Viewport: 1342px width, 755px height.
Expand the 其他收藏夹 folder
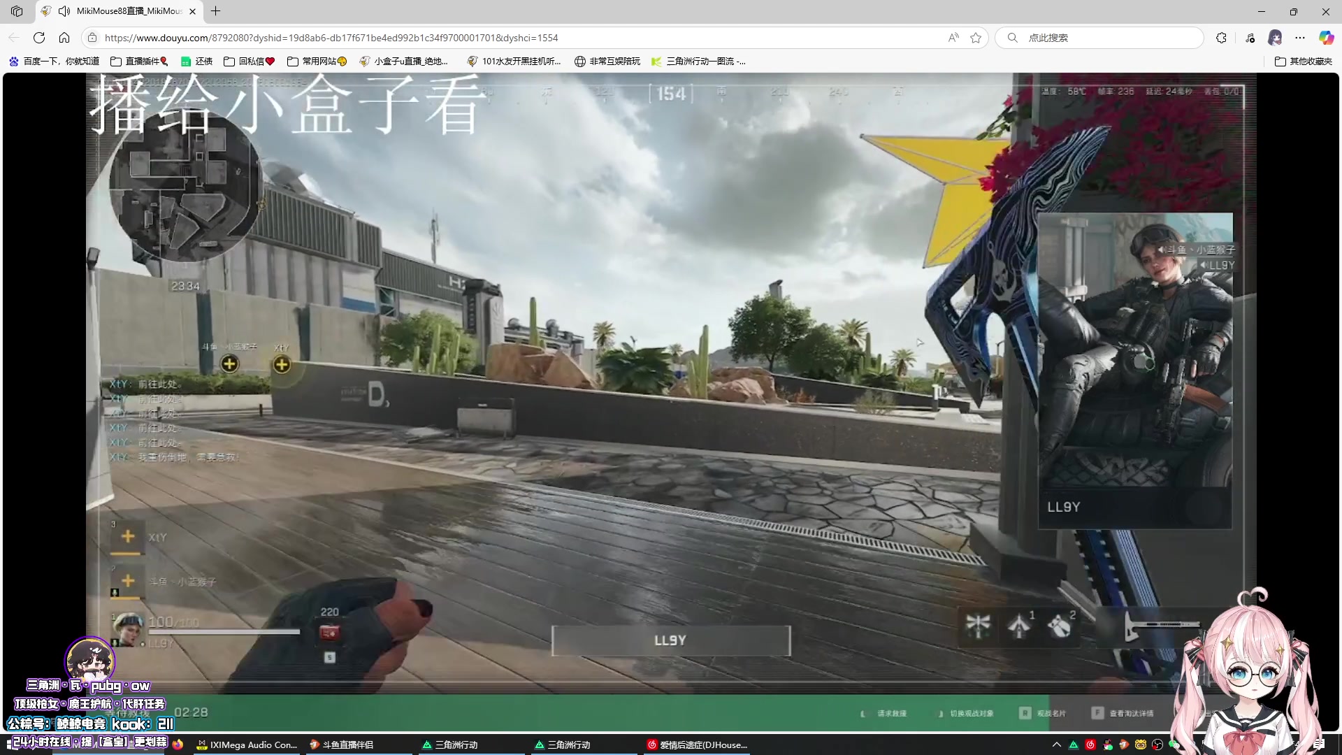[x=1304, y=62]
